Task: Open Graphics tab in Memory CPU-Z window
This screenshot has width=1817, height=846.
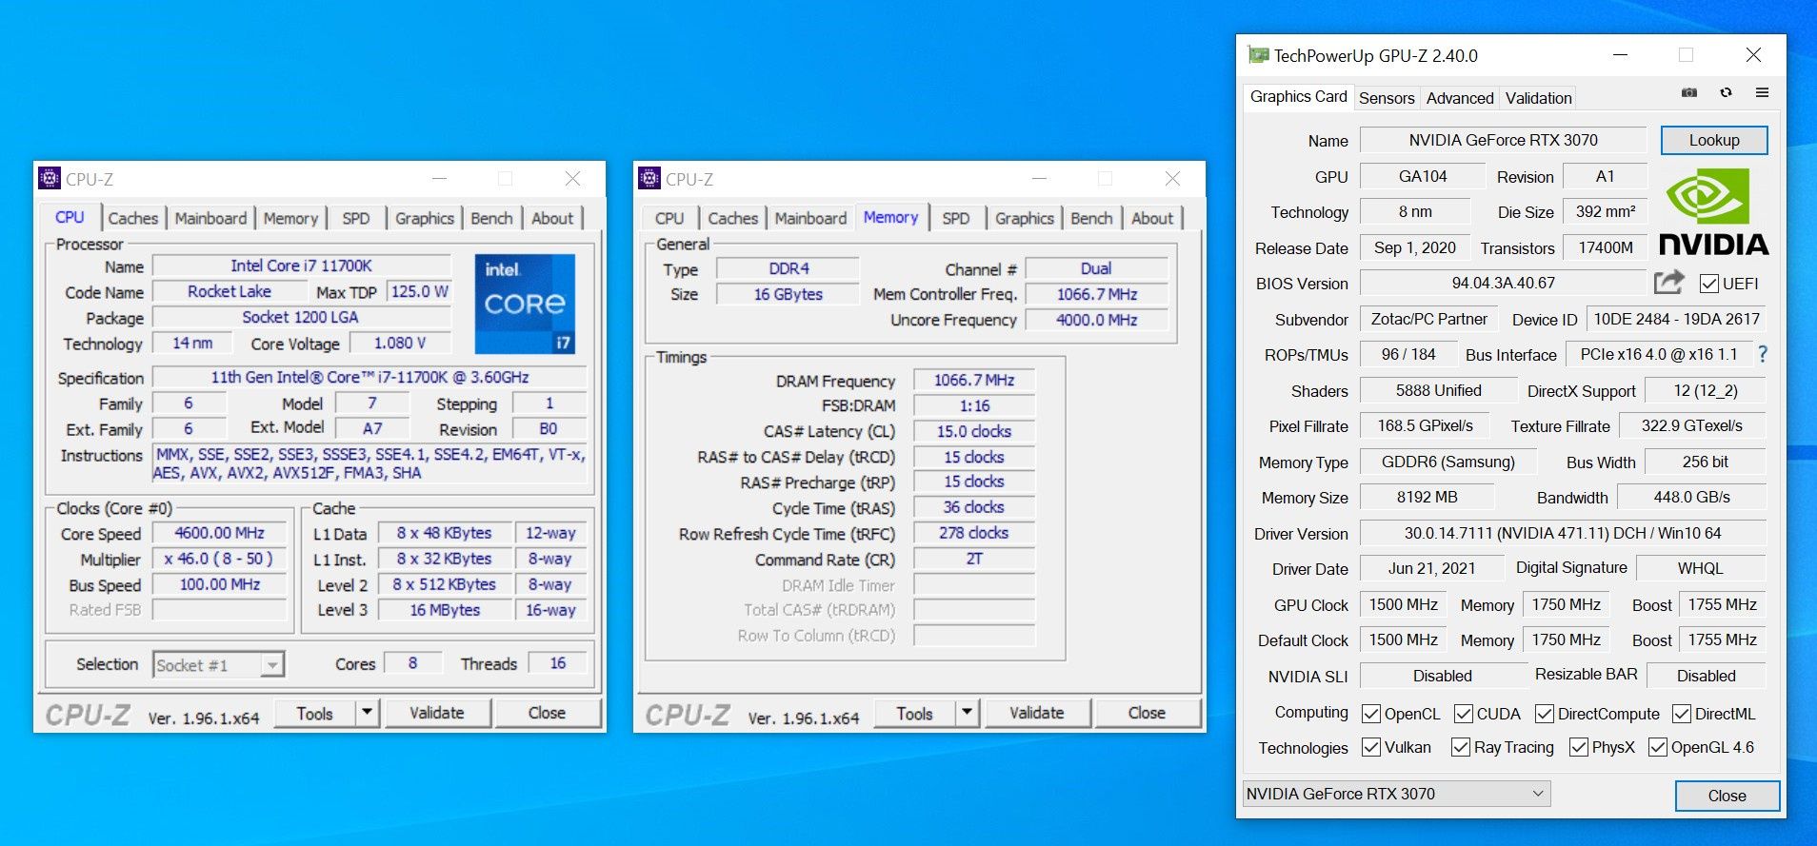Action: pos(1025,218)
